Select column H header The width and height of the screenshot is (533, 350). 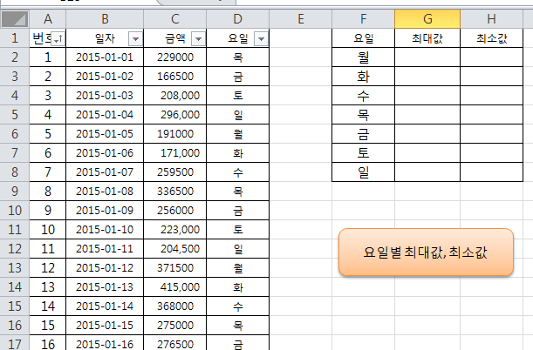click(x=491, y=19)
